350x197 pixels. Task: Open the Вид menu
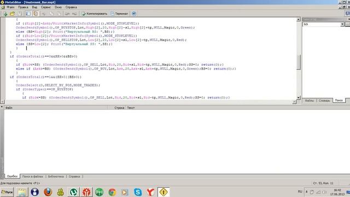[34, 7]
